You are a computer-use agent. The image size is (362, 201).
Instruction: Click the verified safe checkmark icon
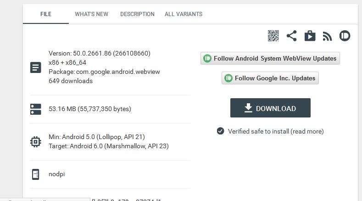pos(221,131)
